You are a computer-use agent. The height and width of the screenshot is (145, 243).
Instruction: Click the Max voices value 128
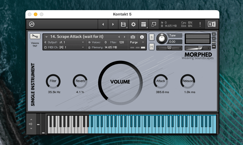121,42
